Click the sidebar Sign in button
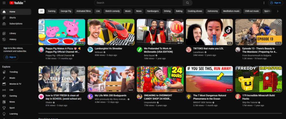 tap(11, 57)
